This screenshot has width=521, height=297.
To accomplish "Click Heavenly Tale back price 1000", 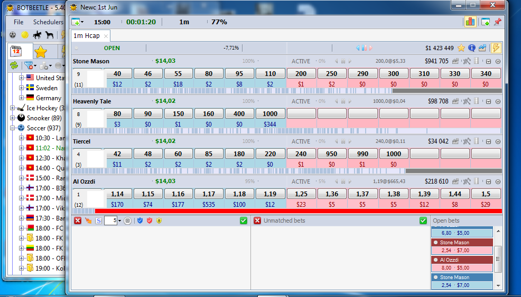I will (270, 113).
